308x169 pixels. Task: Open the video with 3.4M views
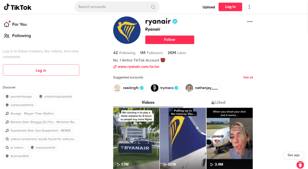click(229, 138)
